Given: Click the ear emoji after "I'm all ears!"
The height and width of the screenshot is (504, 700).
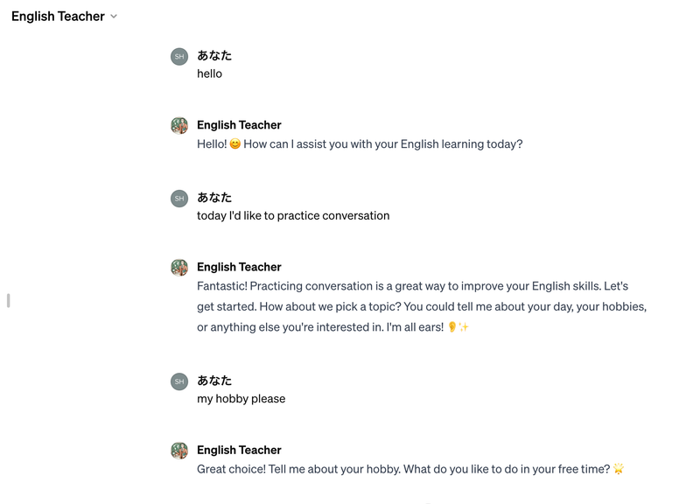Looking at the screenshot, I should [452, 327].
